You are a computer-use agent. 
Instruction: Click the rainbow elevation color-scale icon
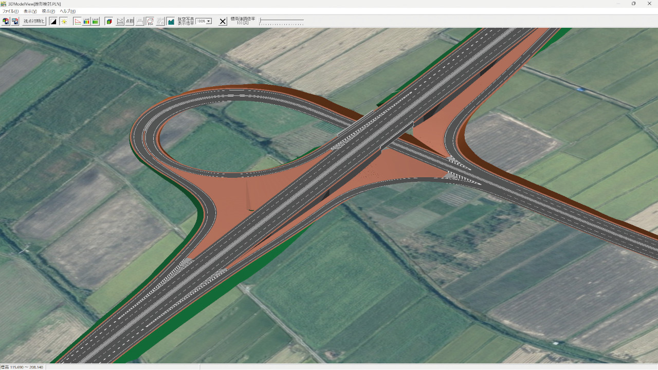click(86, 21)
